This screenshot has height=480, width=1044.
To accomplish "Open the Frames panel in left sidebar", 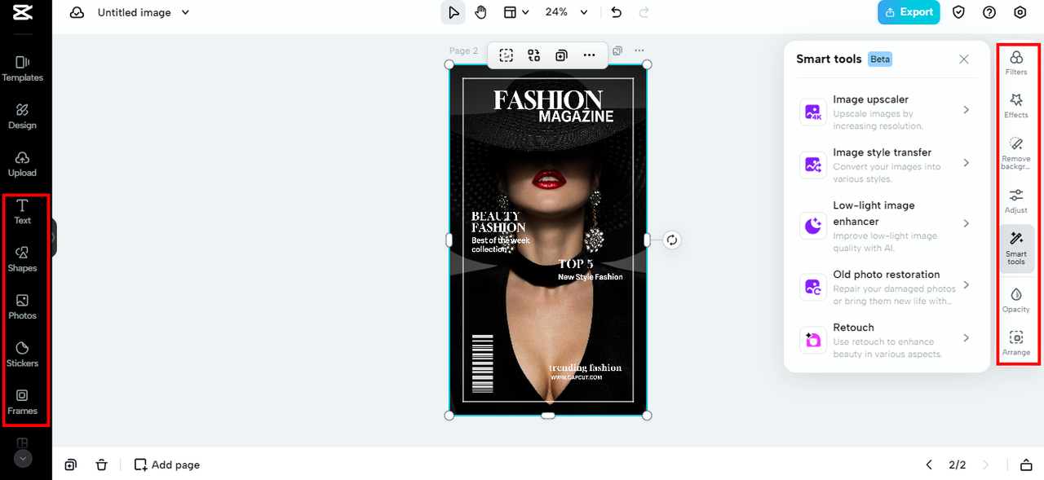I will pos(23,403).
